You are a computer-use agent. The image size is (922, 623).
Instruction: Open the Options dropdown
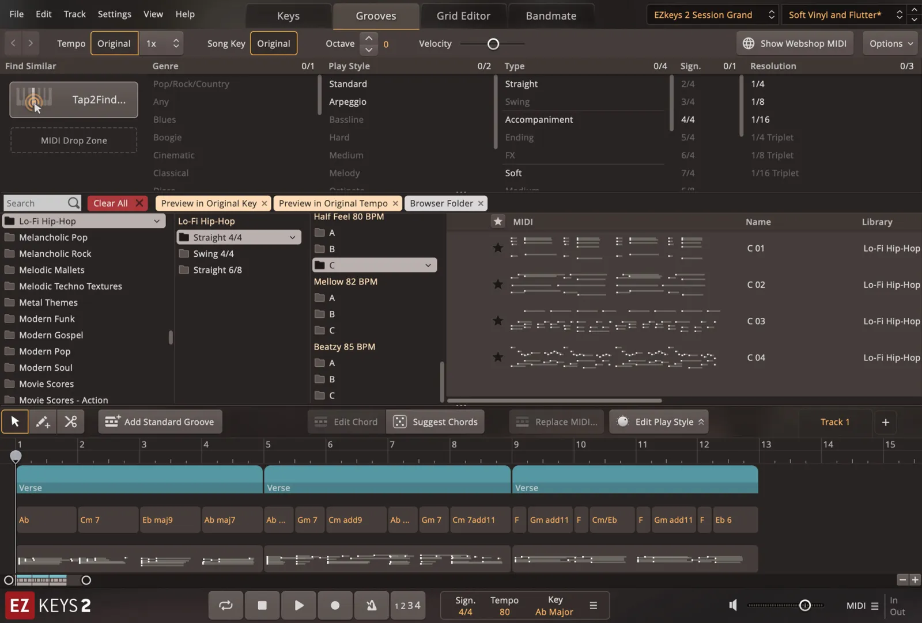point(891,43)
